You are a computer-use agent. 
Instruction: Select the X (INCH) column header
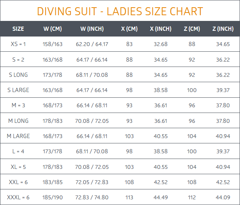[161, 29]
